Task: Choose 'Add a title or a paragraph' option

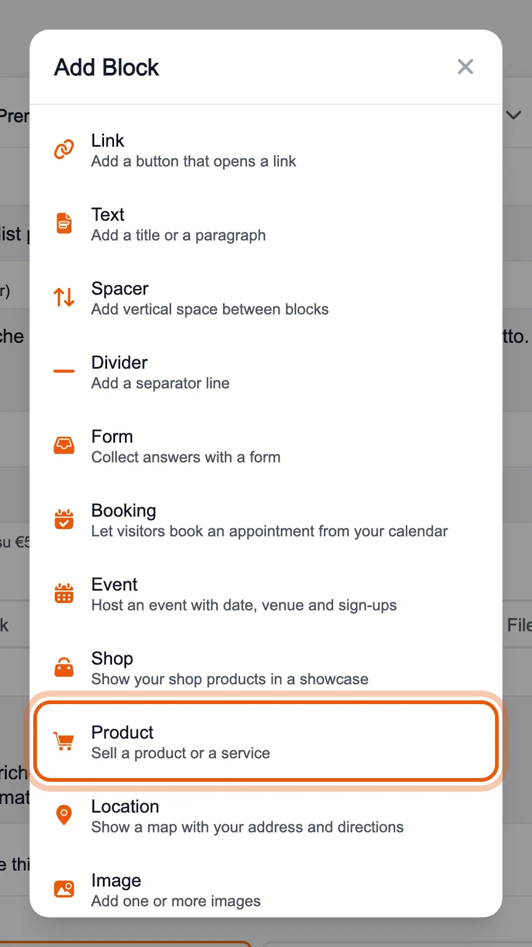Action: [179, 236]
